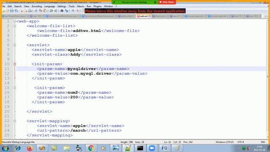Click 'addtwo.html' text on line 3

[87, 31]
